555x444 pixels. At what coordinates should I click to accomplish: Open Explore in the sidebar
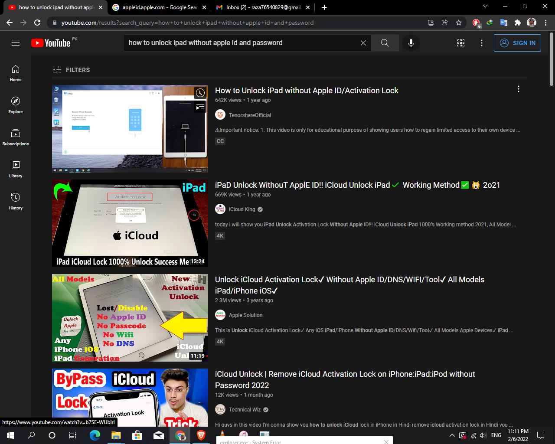pos(16,105)
